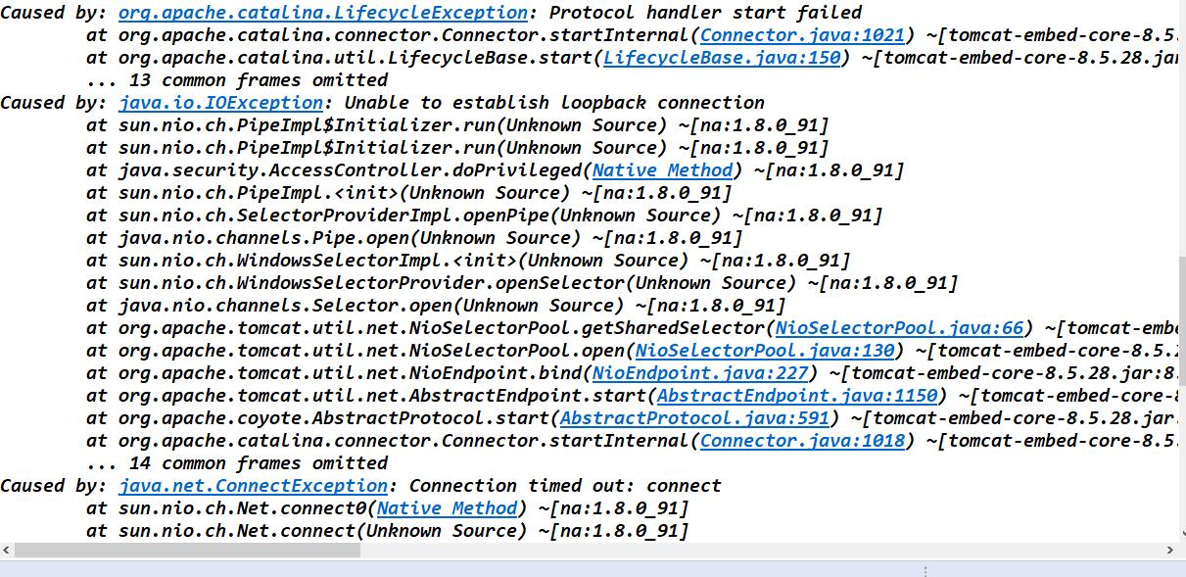1186x577 pixels.
Task: Open the java.net.ConnectException link
Action: [254, 486]
